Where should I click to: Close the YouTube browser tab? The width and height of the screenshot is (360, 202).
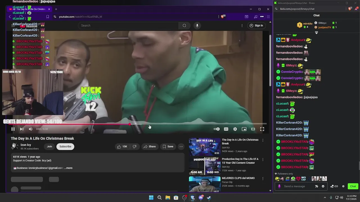[x=49, y=9]
